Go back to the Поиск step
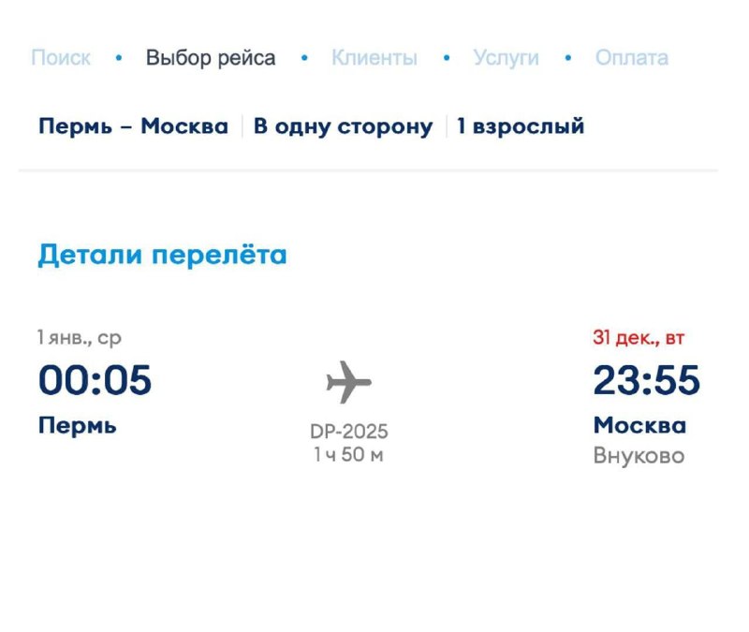The width and height of the screenshot is (749, 632). pos(61,58)
